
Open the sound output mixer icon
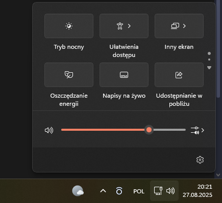tap(195, 130)
